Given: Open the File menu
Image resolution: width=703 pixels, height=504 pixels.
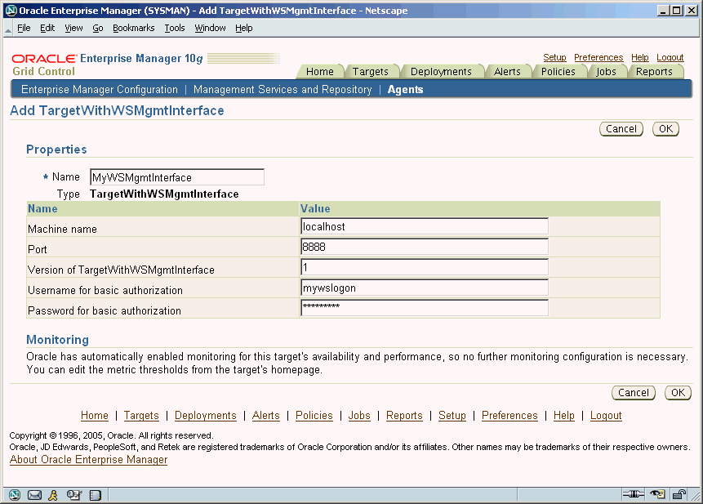Looking at the screenshot, I should 24,28.
